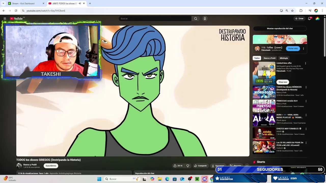
Task: Open options for Limited time offer ad
Action: click(305, 63)
